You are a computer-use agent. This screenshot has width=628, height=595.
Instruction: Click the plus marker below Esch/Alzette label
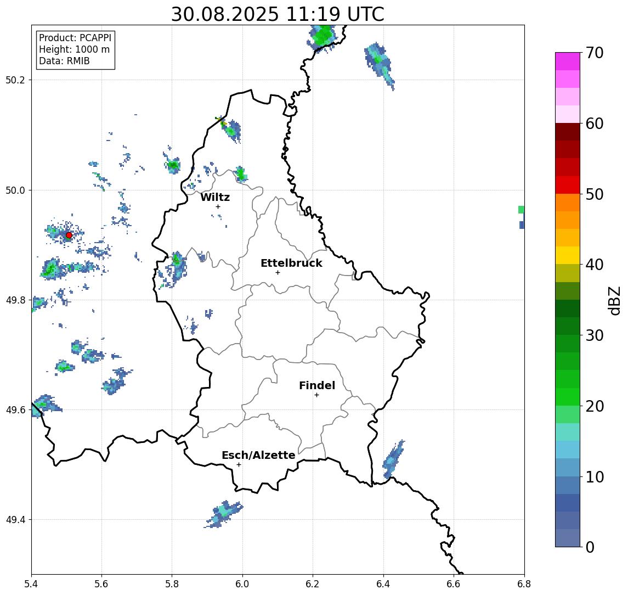tap(239, 465)
